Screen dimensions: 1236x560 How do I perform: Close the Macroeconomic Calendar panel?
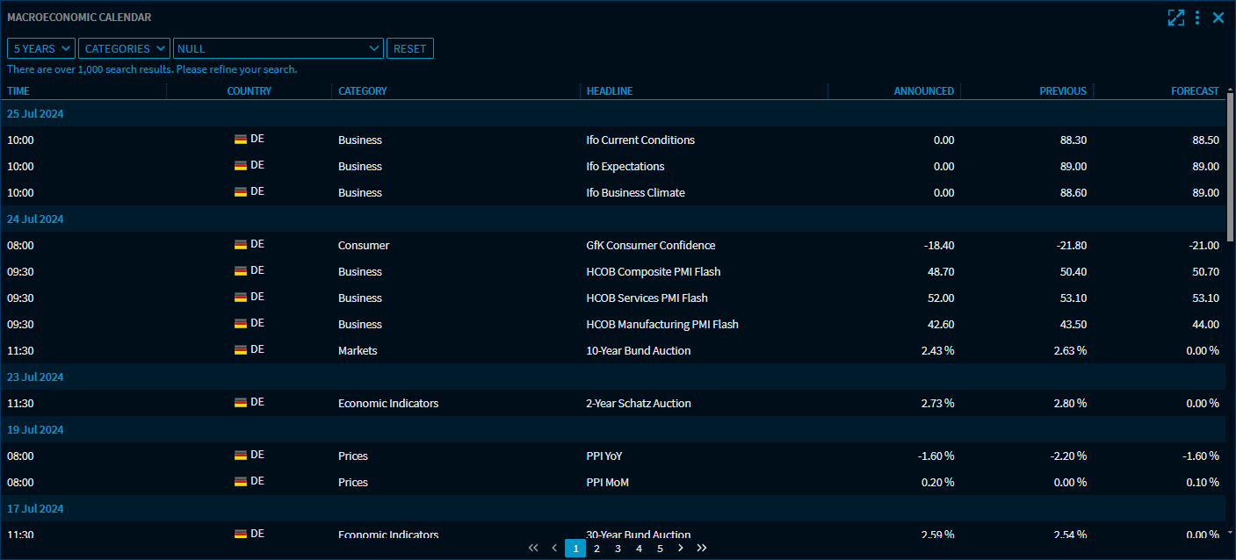(1218, 18)
